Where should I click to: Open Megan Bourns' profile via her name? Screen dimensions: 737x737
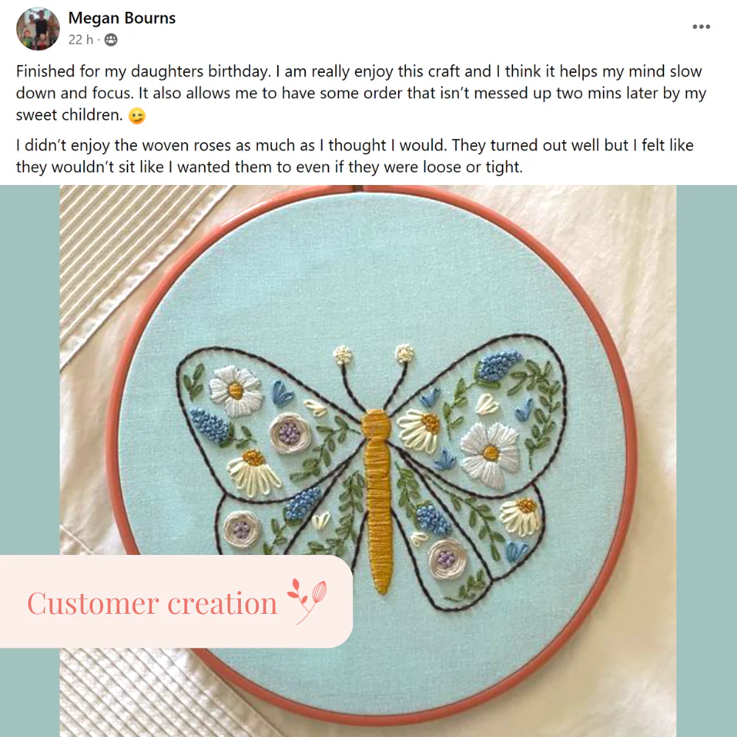pyautogui.click(x=122, y=18)
